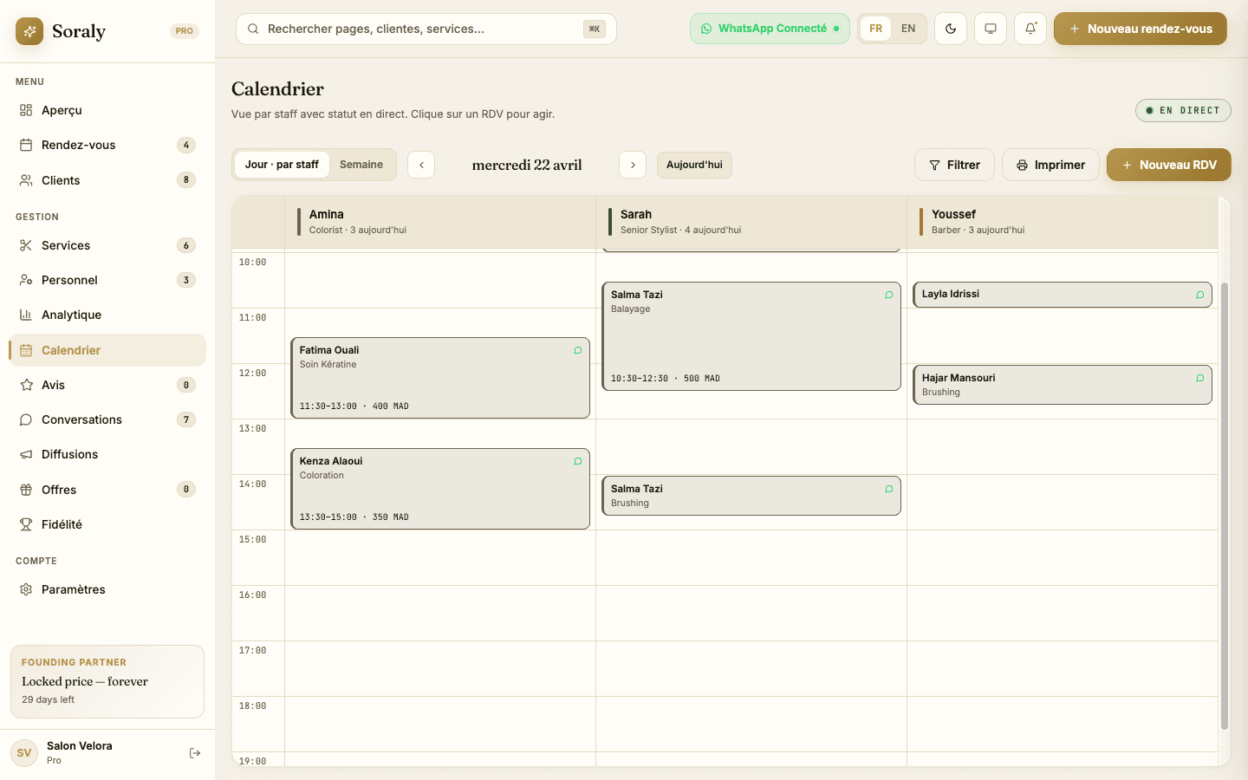Switch language to EN

(907, 29)
